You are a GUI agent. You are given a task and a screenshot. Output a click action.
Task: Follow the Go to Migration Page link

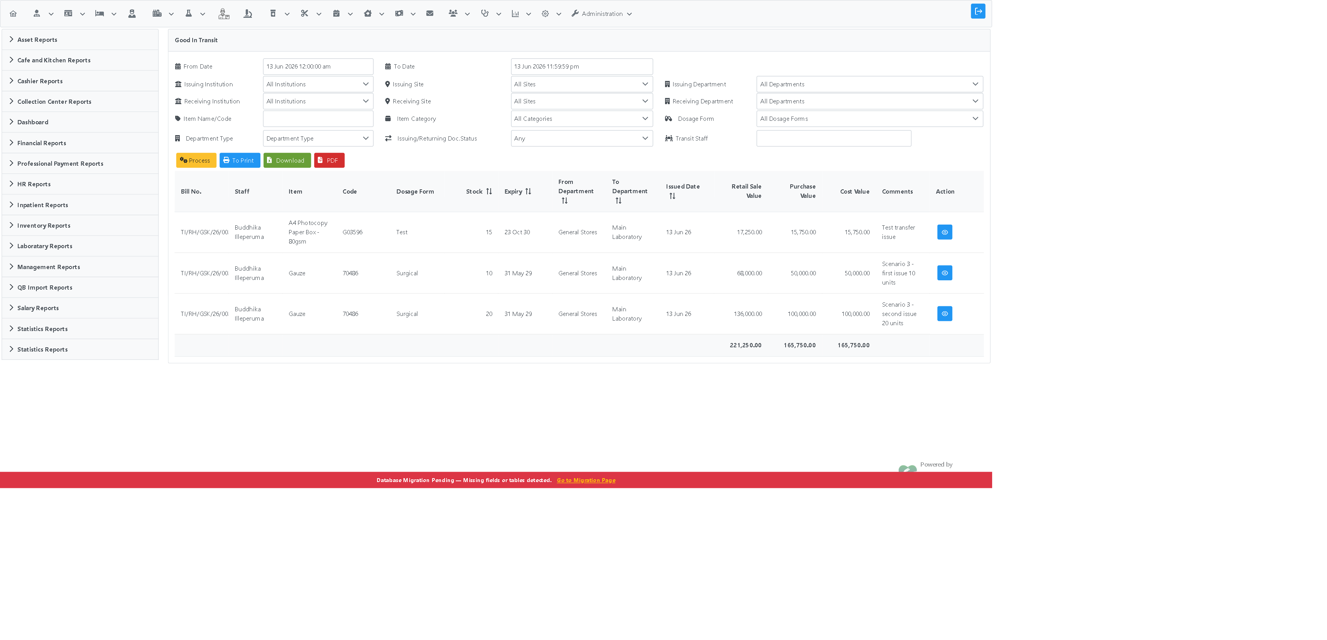click(x=586, y=480)
